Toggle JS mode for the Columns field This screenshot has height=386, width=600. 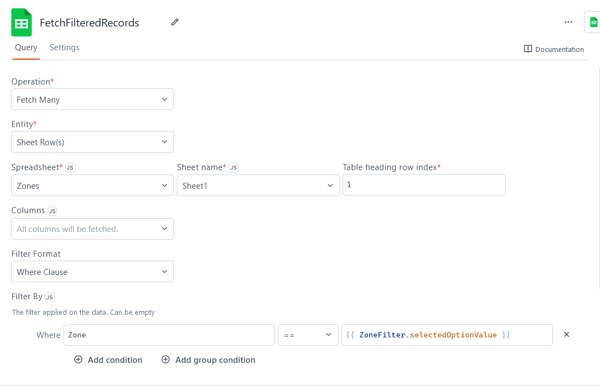pos(52,210)
